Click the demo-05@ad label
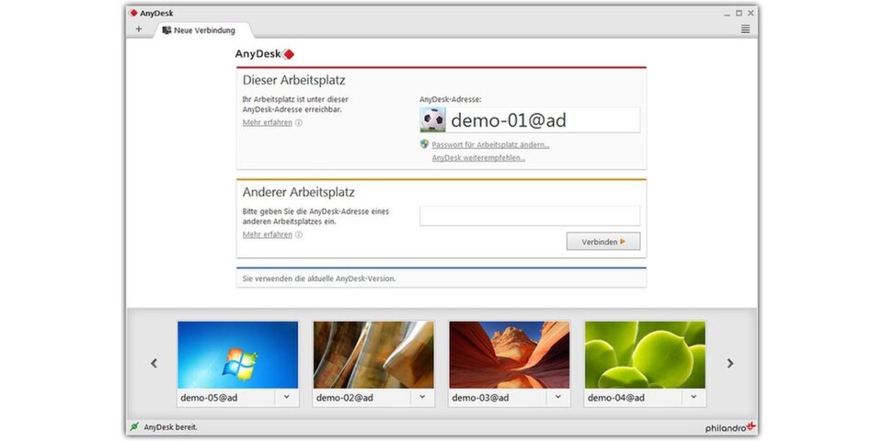 pyautogui.click(x=209, y=398)
